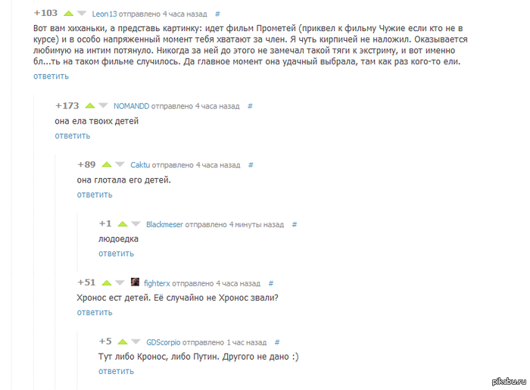Viewport: 530px width, 390px height.
Task: Open permalink hash for Leon13's comment
Action: pyautogui.click(x=218, y=14)
